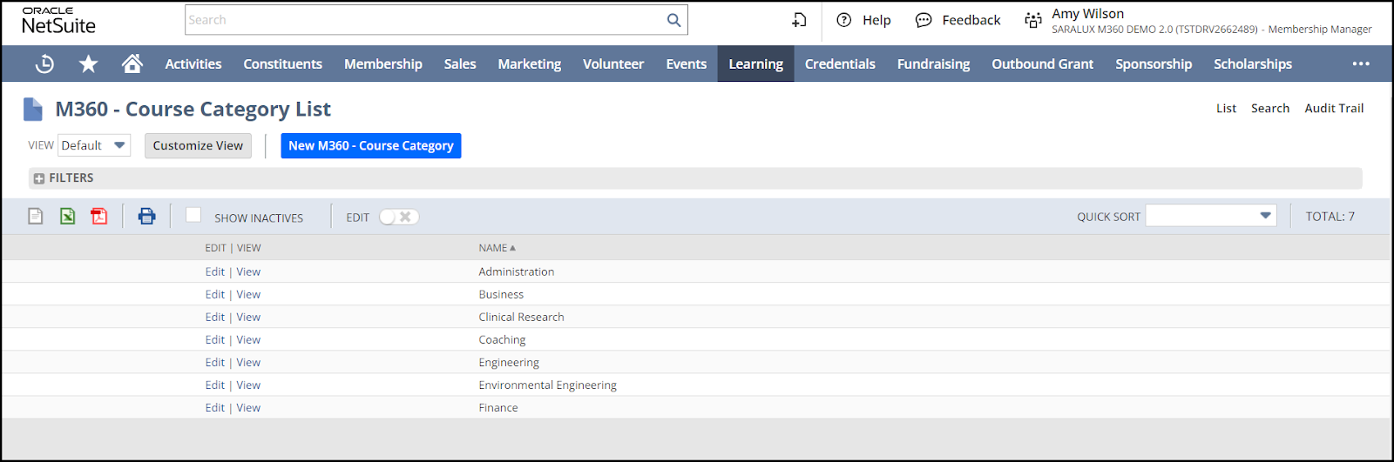The height and width of the screenshot is (462, 1394).
Task: Open the Membership menu
Action: pos(382,64)
